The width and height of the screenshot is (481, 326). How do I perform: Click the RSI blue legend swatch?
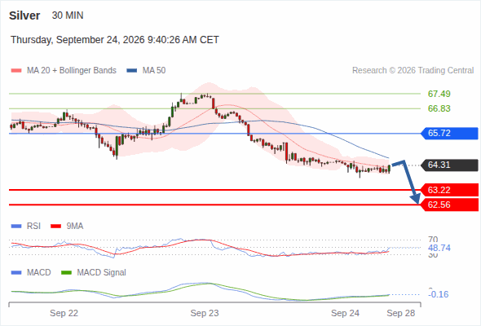16,227
